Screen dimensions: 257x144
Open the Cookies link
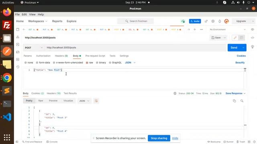[241, 56]
